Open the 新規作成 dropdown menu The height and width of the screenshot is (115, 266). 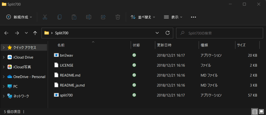(19, 17)
